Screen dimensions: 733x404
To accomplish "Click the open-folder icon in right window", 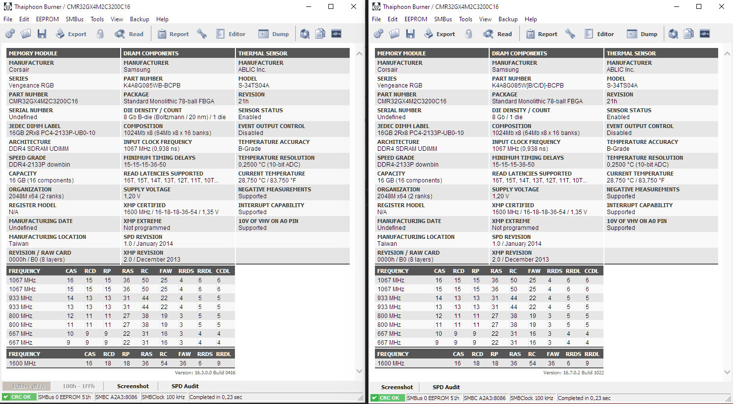I will 394,34.
